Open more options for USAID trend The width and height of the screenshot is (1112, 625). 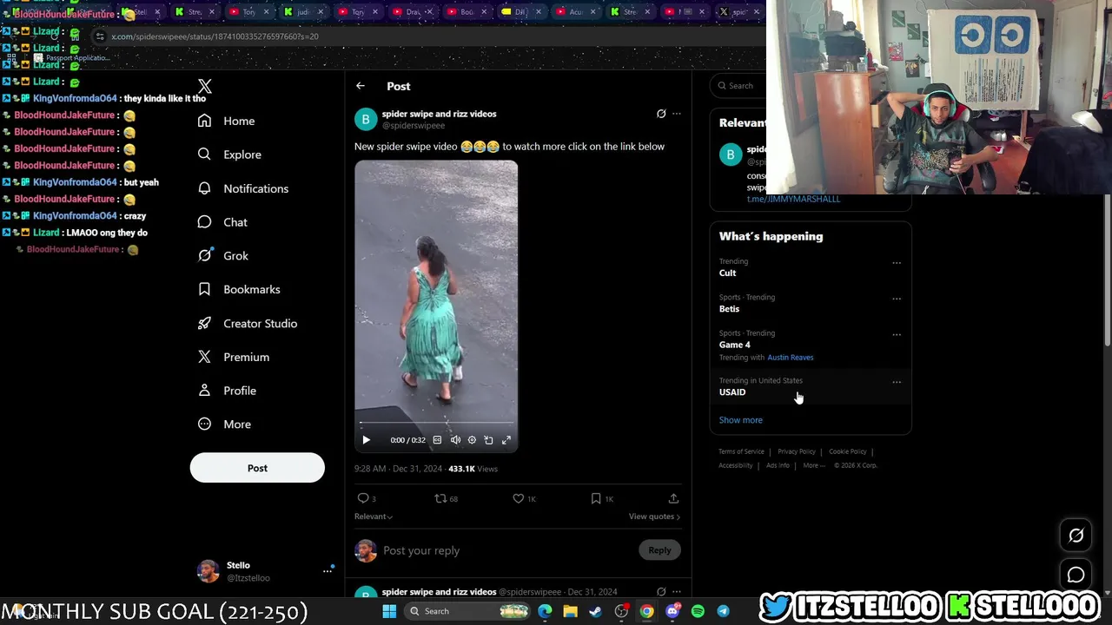897,382
